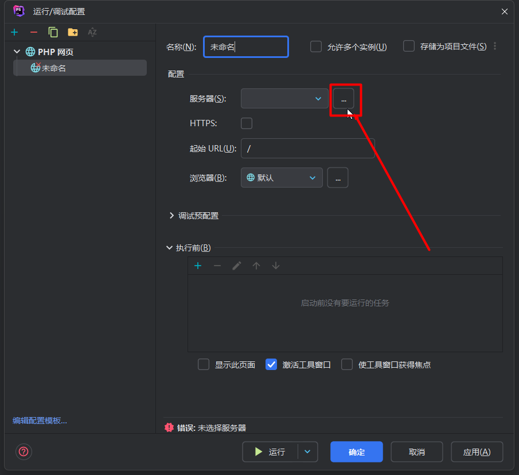This screenshot has height=475, width=519.
Task: Enable the HTTPS checkbox
Action: (246, 123)
